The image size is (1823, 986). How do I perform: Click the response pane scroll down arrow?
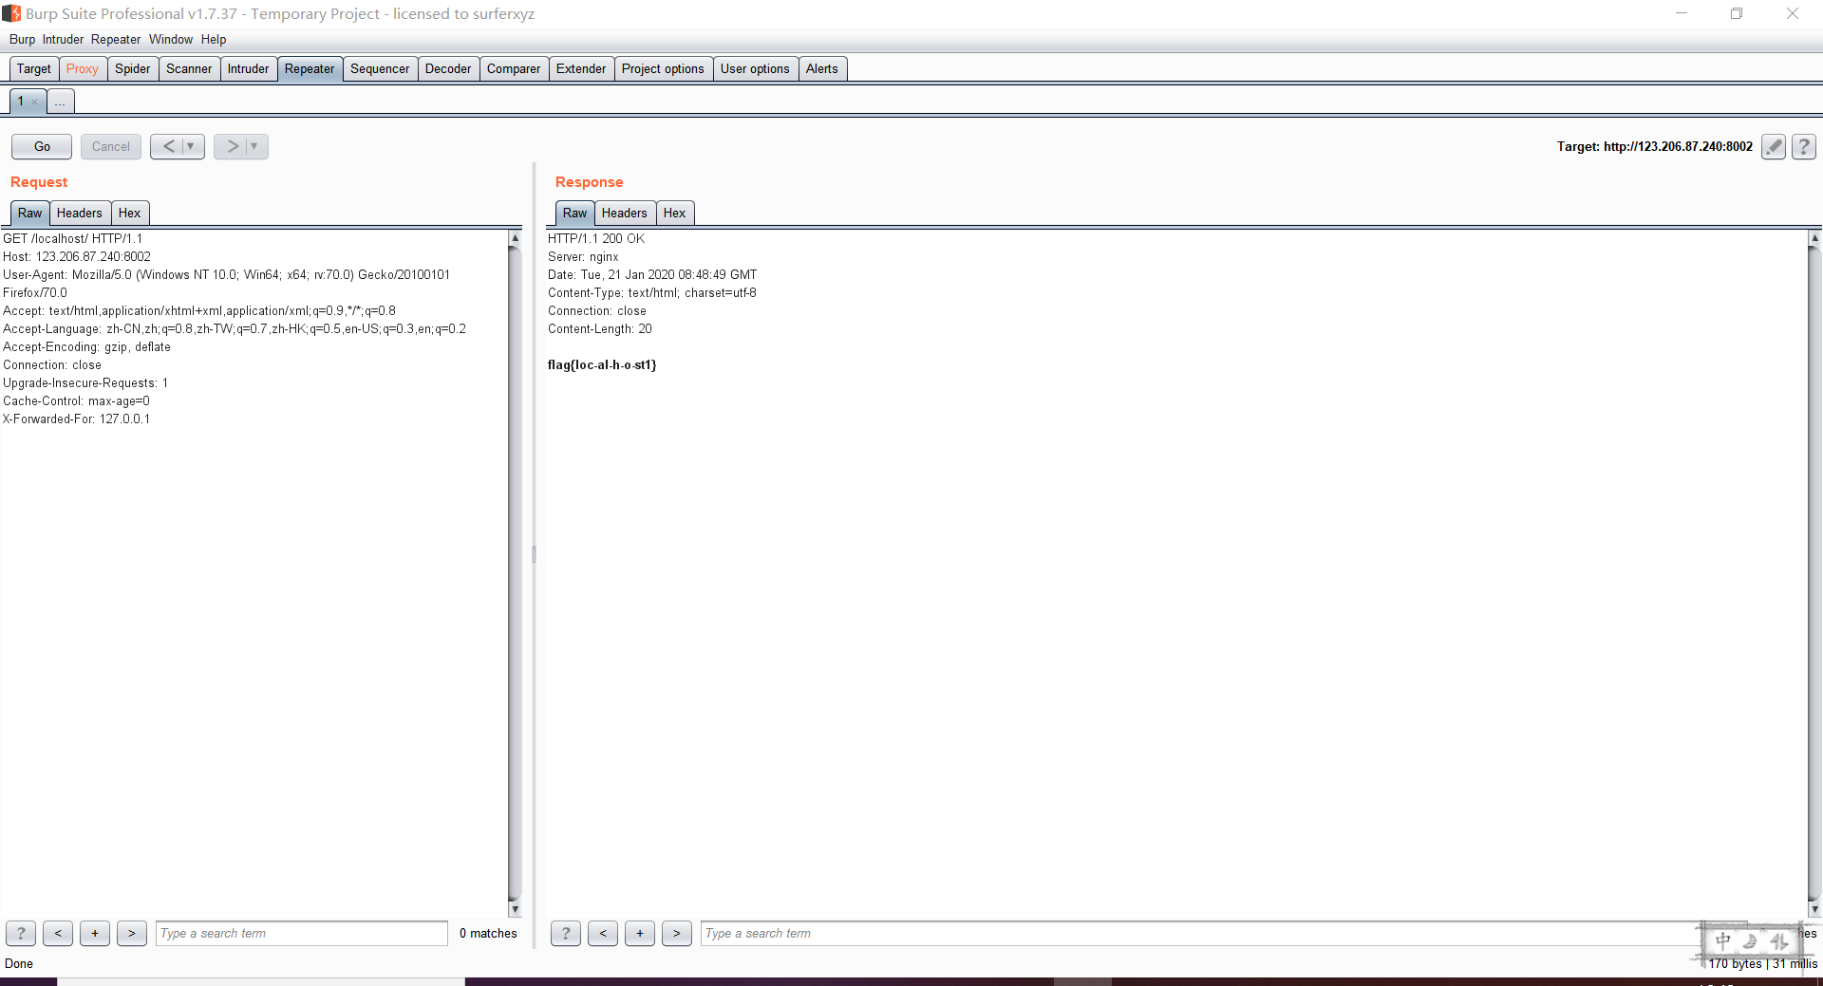pos(1814,909)
